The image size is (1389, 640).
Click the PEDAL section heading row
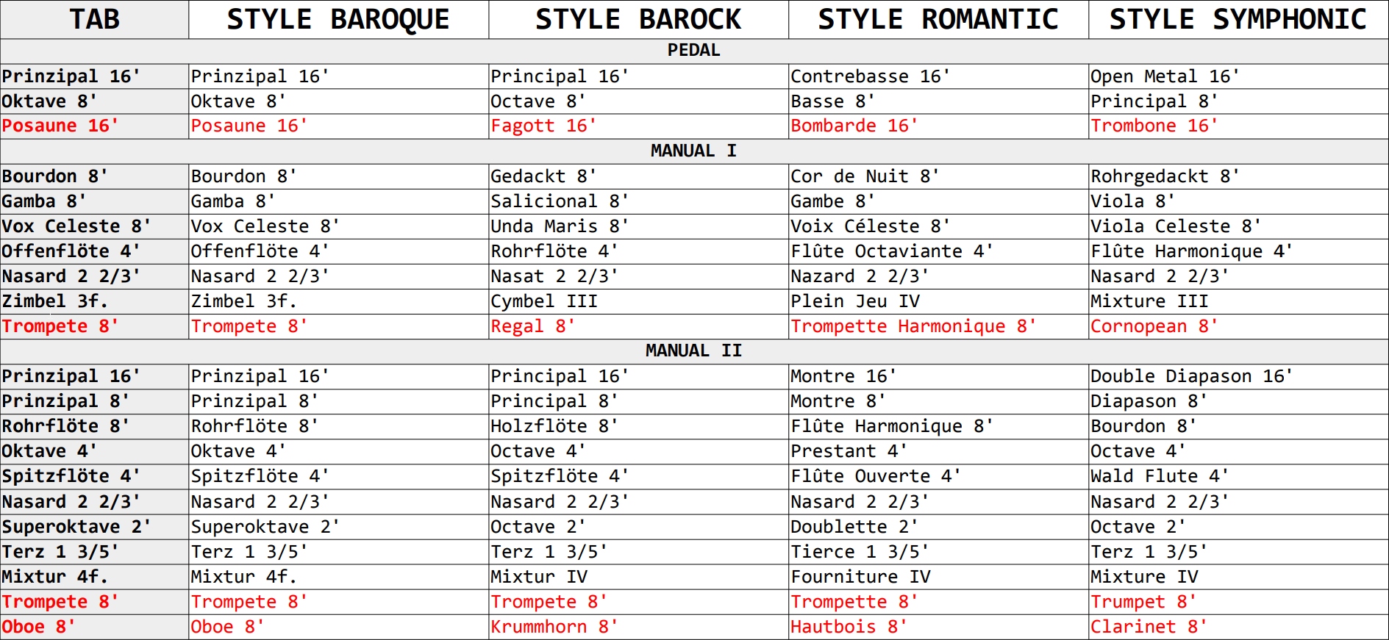click(x=693, y=51)
